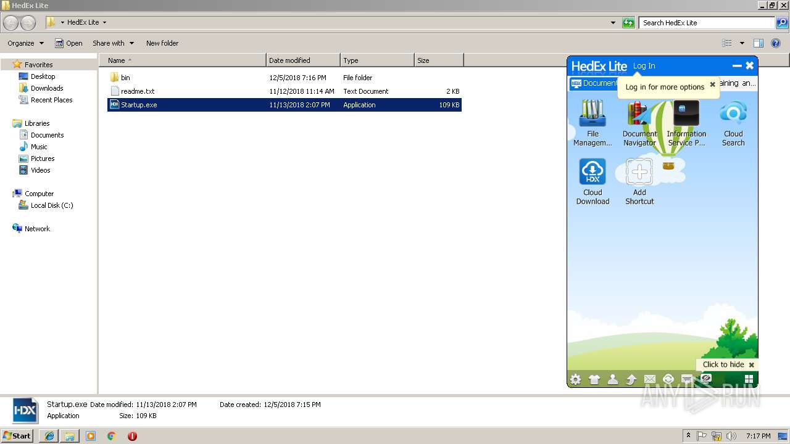Open the Share with dropdown
The image size is (790, 444).
click(x=113, y=43)
